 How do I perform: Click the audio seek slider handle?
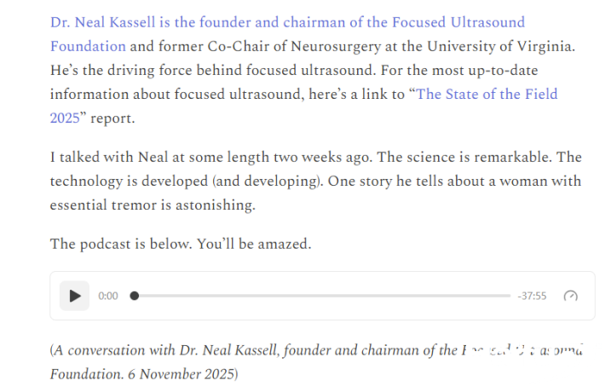pos(134,296)
